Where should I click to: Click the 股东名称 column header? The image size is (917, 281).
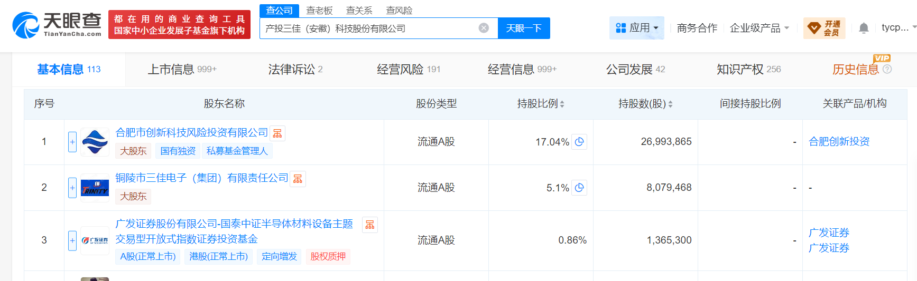224,104
